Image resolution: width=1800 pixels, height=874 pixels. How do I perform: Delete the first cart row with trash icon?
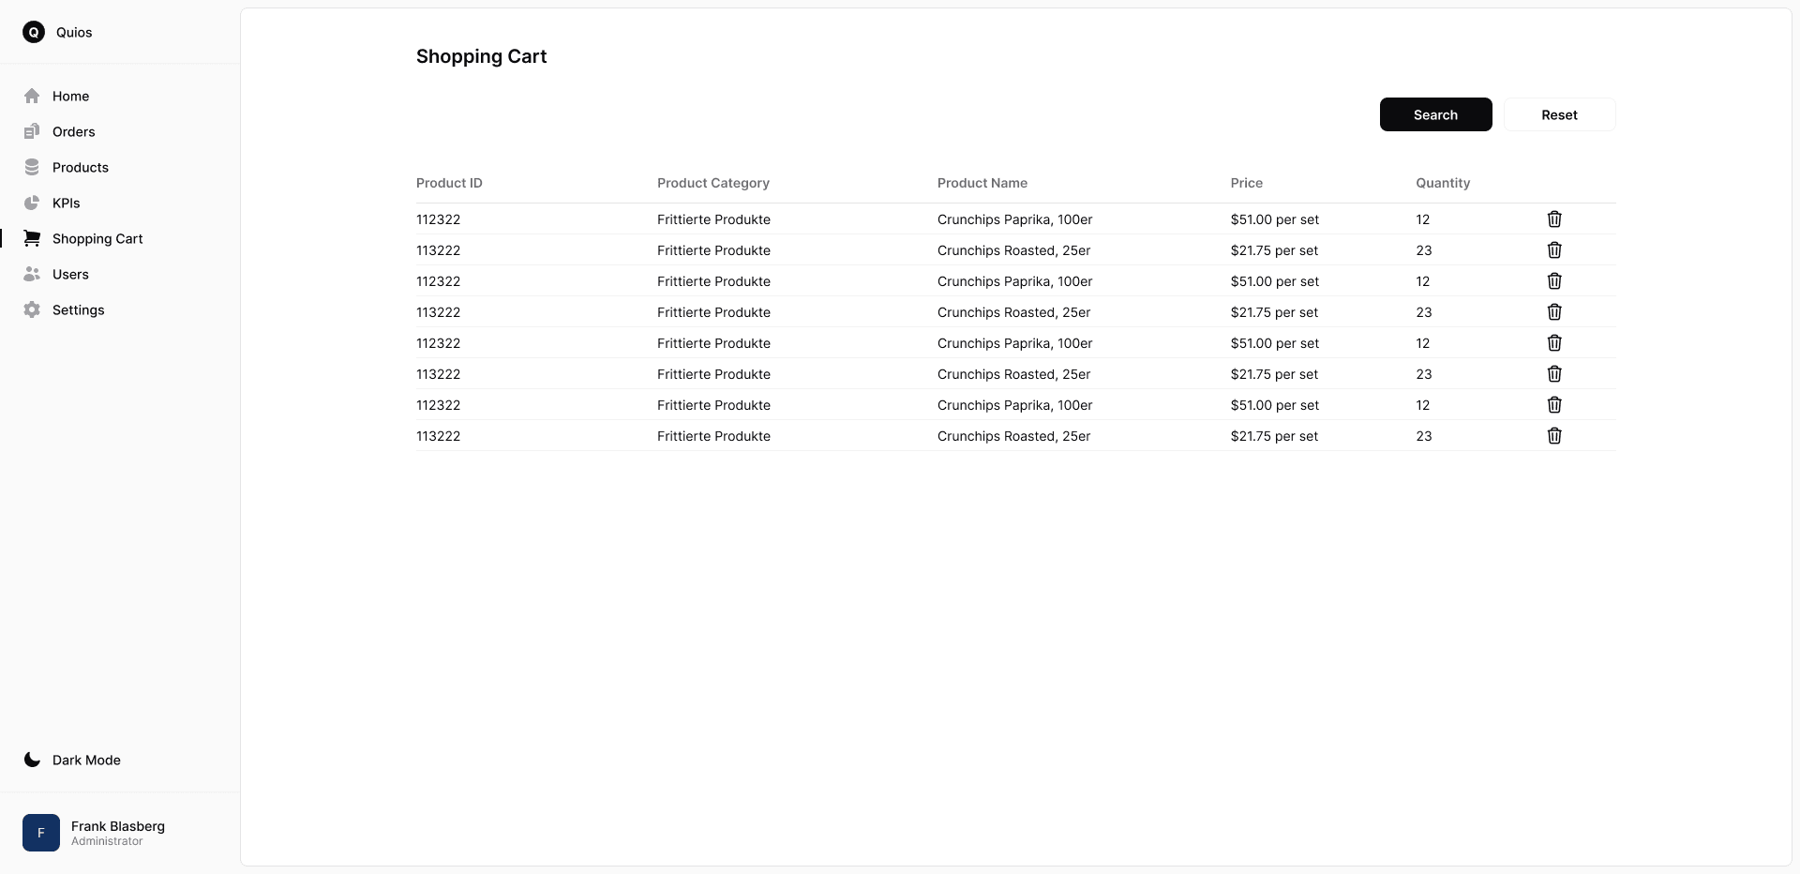[x=1554, y=219]
